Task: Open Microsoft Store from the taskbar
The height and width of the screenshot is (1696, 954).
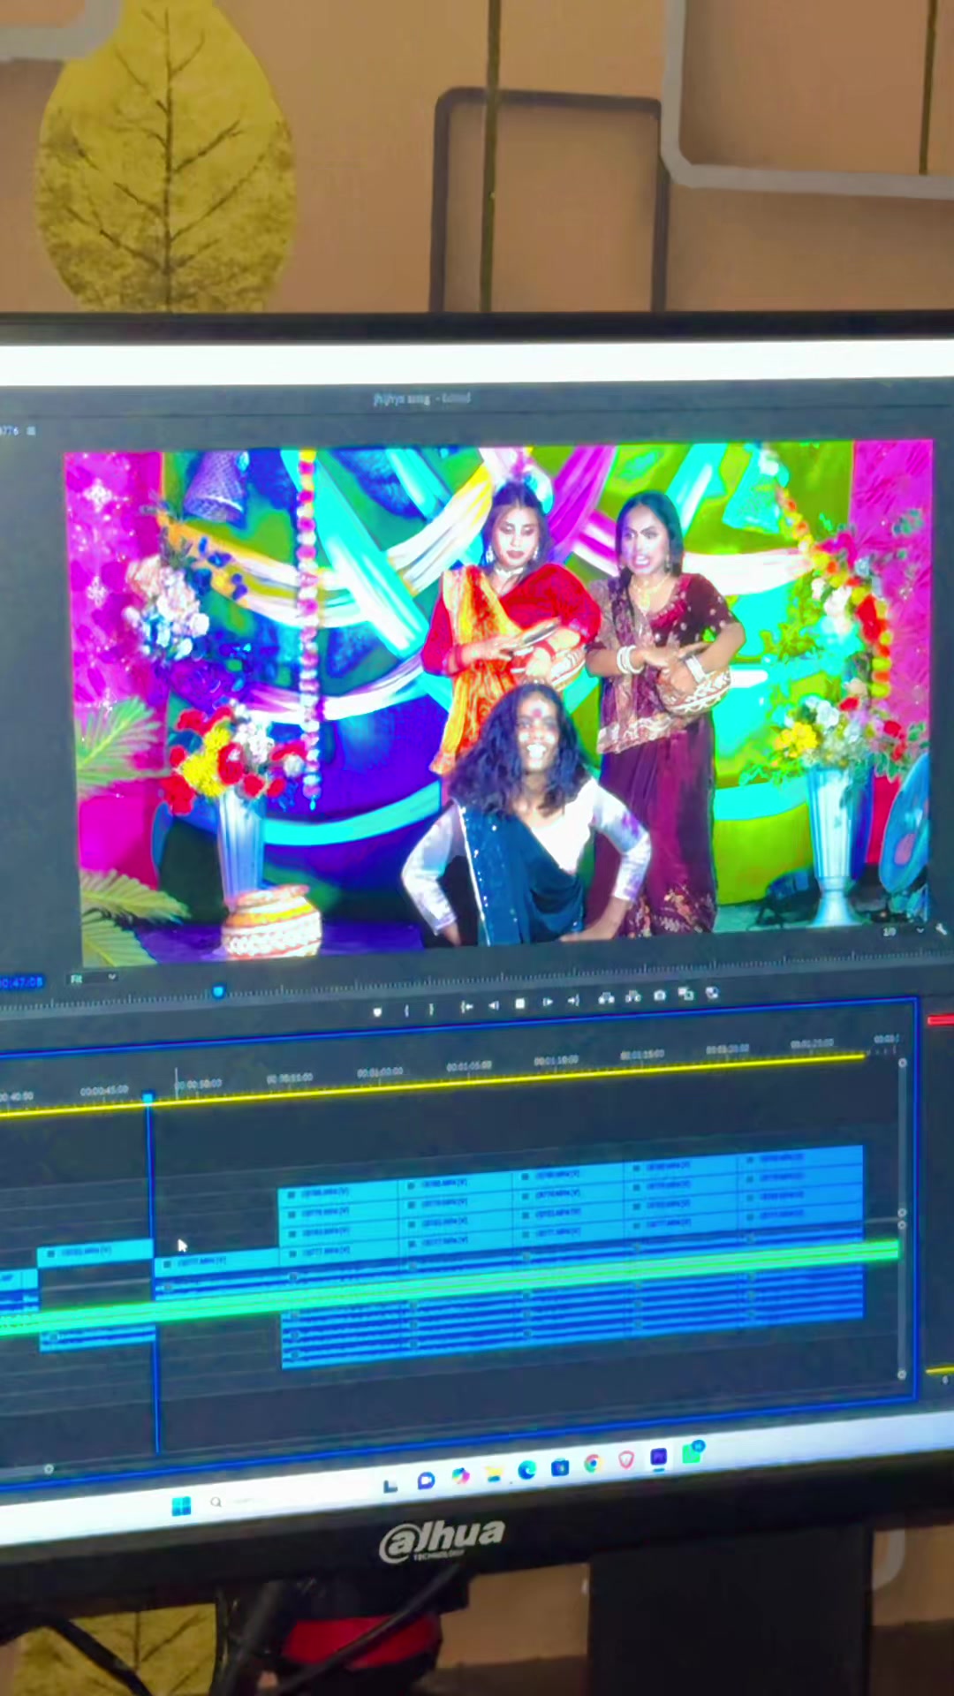Action: tap(559, 1467)
